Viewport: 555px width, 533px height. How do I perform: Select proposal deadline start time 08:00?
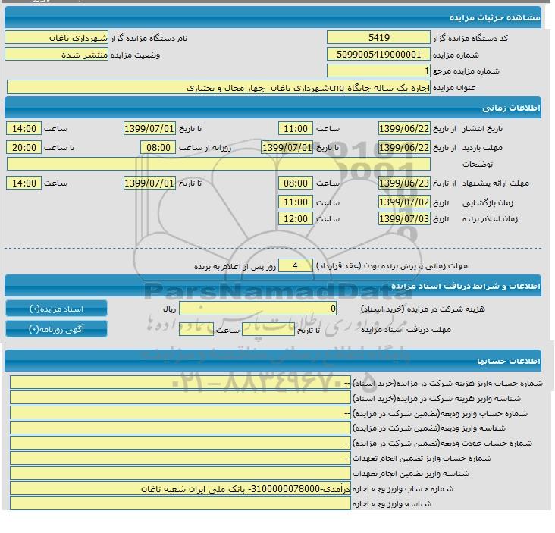(x=296, y=183)
